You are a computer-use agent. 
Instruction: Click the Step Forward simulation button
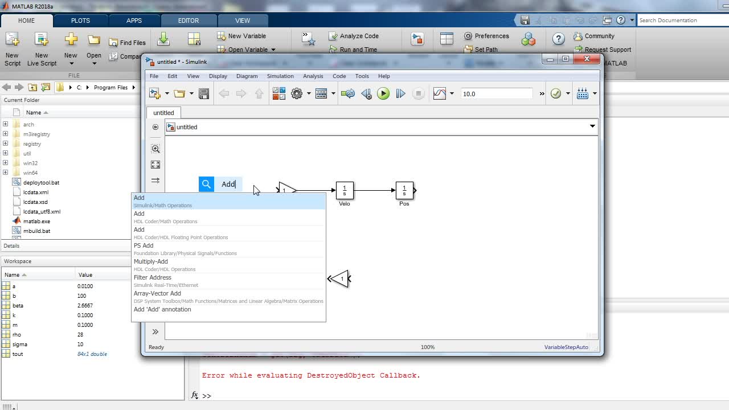coord(400,93)
